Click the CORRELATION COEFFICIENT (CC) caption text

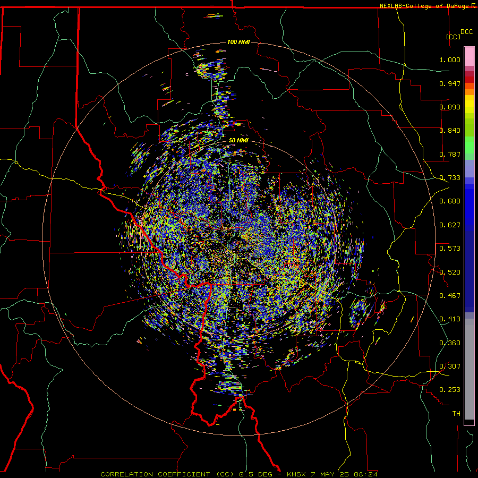(167, 474)
